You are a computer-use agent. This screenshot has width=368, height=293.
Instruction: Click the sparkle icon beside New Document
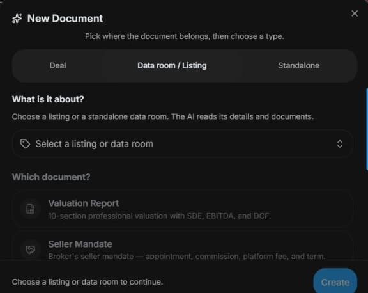(x=17, y=19)
